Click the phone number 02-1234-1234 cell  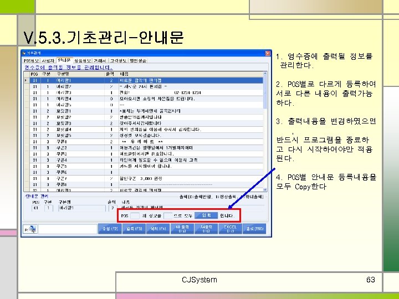(x=188, y=92)
